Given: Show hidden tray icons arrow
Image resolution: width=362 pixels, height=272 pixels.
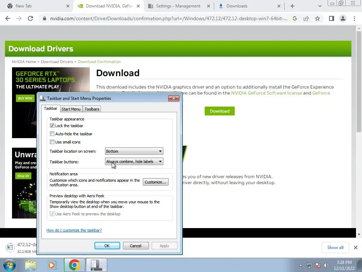Looking at the screenshot, I should click(x=300, y=265).
